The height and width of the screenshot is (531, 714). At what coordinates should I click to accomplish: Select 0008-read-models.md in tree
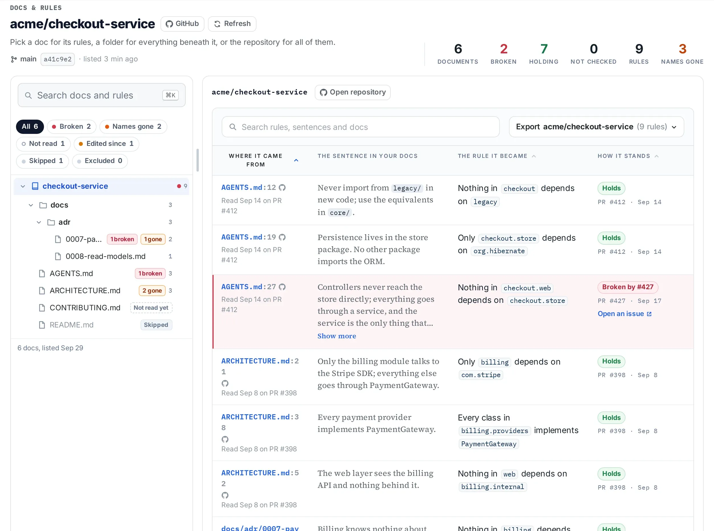pyautogui.click(x=105, y=256)
